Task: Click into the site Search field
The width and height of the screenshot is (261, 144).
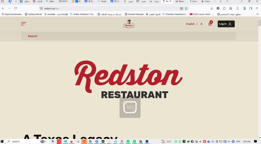Action: click(x=128, y=36)
